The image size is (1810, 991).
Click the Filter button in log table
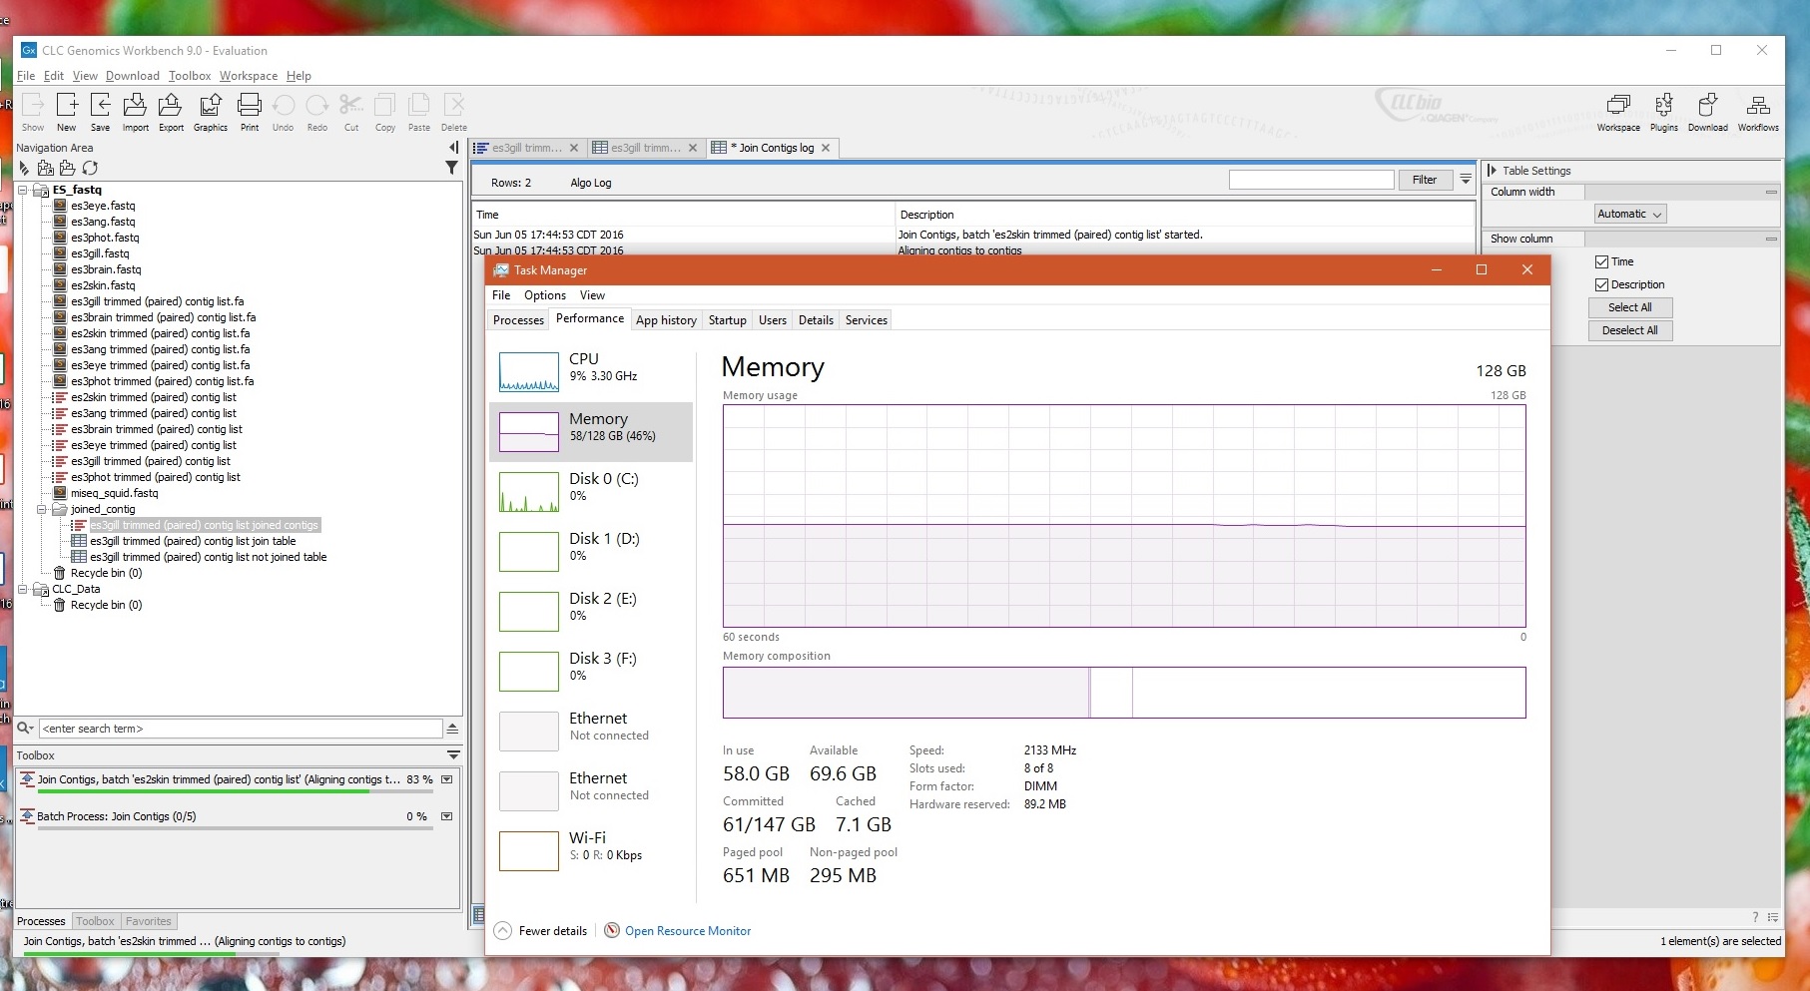pos(1425,180)
